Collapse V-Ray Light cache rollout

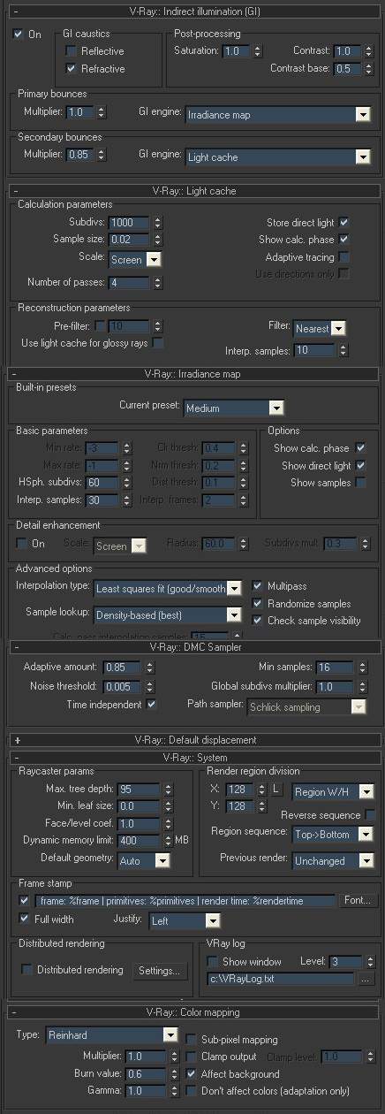(192, 190)
